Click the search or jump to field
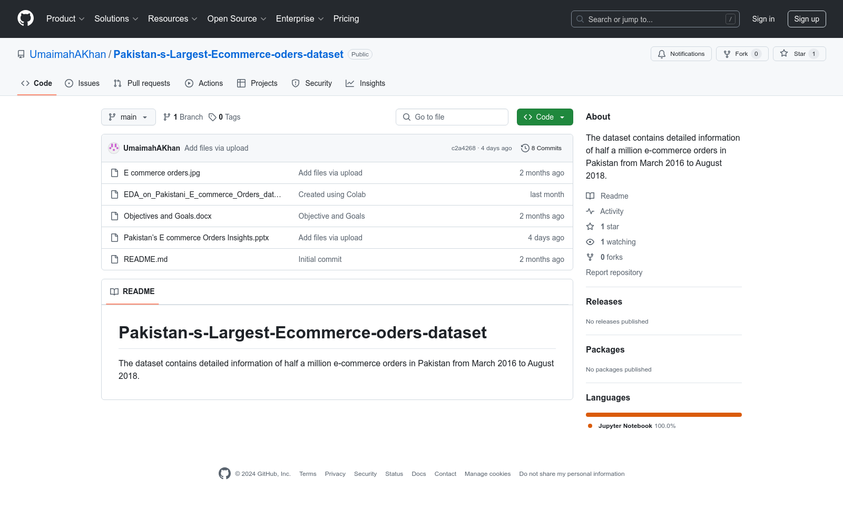Screen dimensions: 843x527 655,19
